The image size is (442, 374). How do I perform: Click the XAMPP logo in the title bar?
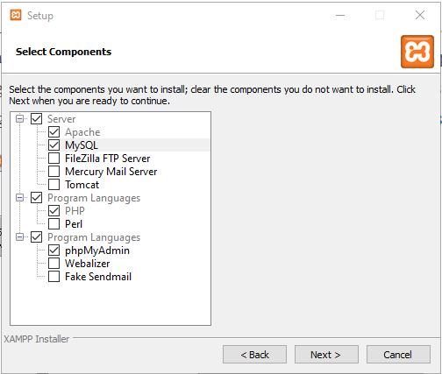16,15
